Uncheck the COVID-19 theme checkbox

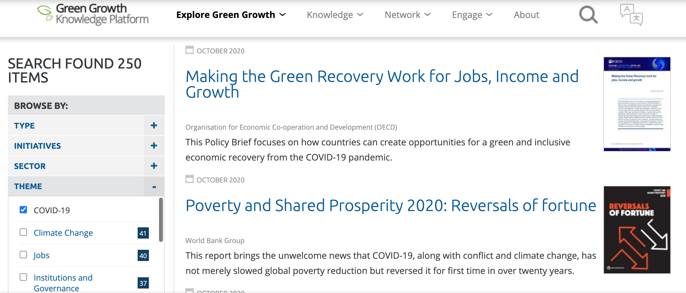pos(23,210)
